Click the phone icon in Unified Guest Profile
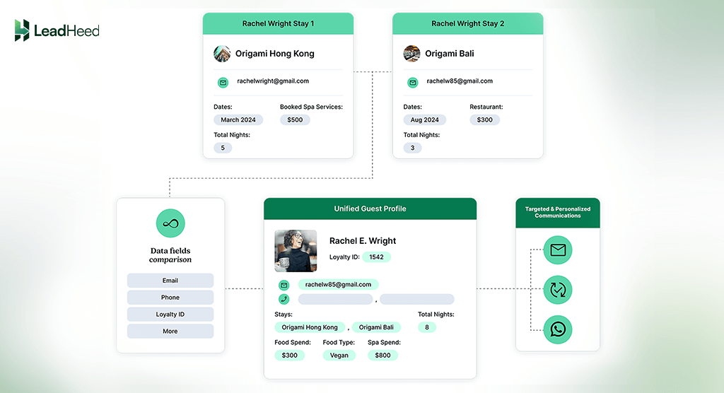The width and height of the screenshot is (724, 393). pyautogui.click(x=284, y=299)
